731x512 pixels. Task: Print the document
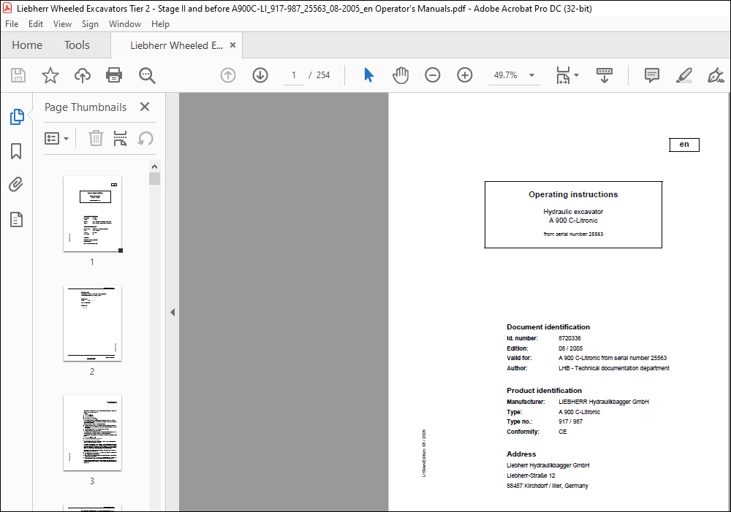click(114, 75)
